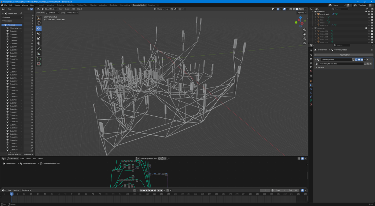Open the Modifiers wrench tab
Viewport: 375px width, 206px height.
click(310, 85)
